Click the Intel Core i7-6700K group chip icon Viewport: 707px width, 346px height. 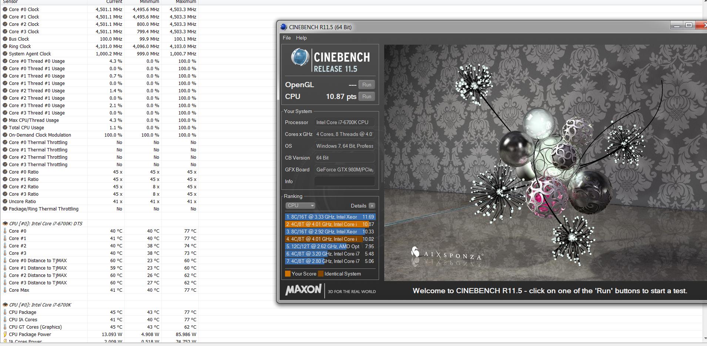point(5,305)
